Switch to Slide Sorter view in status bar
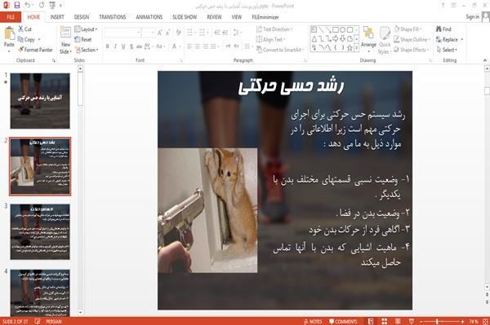 384,321
